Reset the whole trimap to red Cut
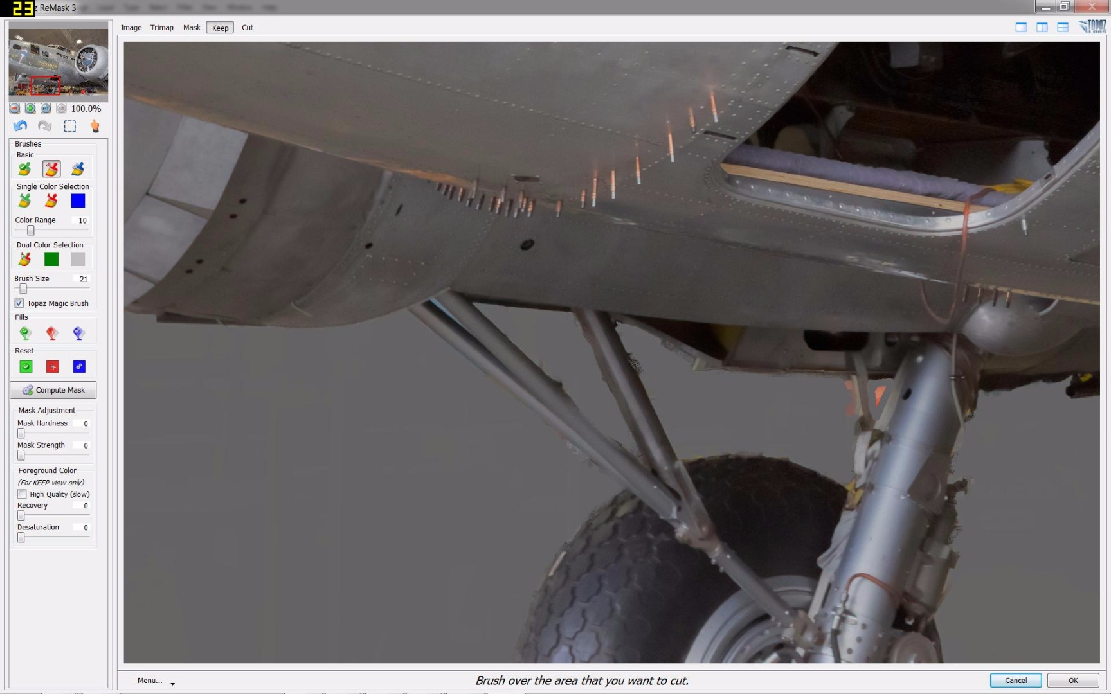Image resolution: width=1111 pixels, height=694 pixels. tap(53, 367)
